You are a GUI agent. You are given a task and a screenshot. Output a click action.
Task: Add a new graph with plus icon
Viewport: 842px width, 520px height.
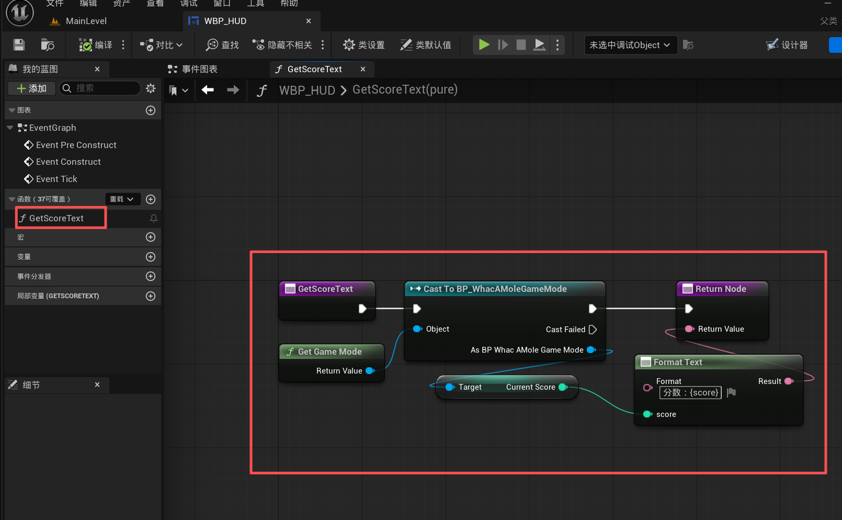pyautogui.click(x=151, y=110)
